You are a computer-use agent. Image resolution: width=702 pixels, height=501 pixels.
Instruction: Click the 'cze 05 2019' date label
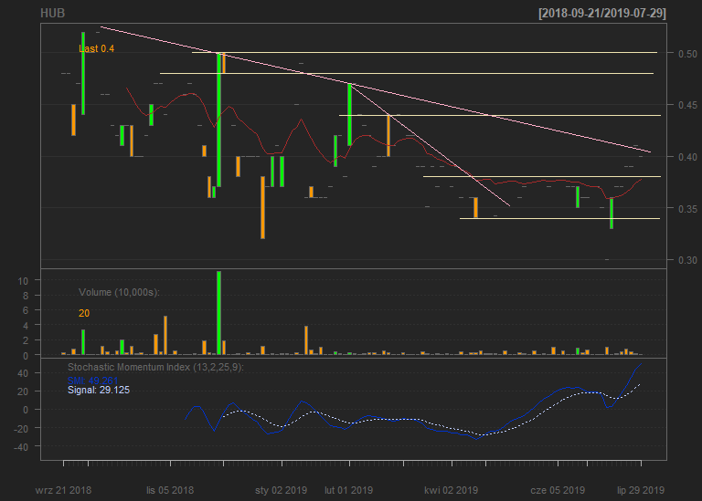pos(558,490)
